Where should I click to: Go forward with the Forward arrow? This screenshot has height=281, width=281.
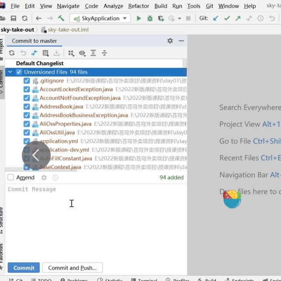(50, 18)
